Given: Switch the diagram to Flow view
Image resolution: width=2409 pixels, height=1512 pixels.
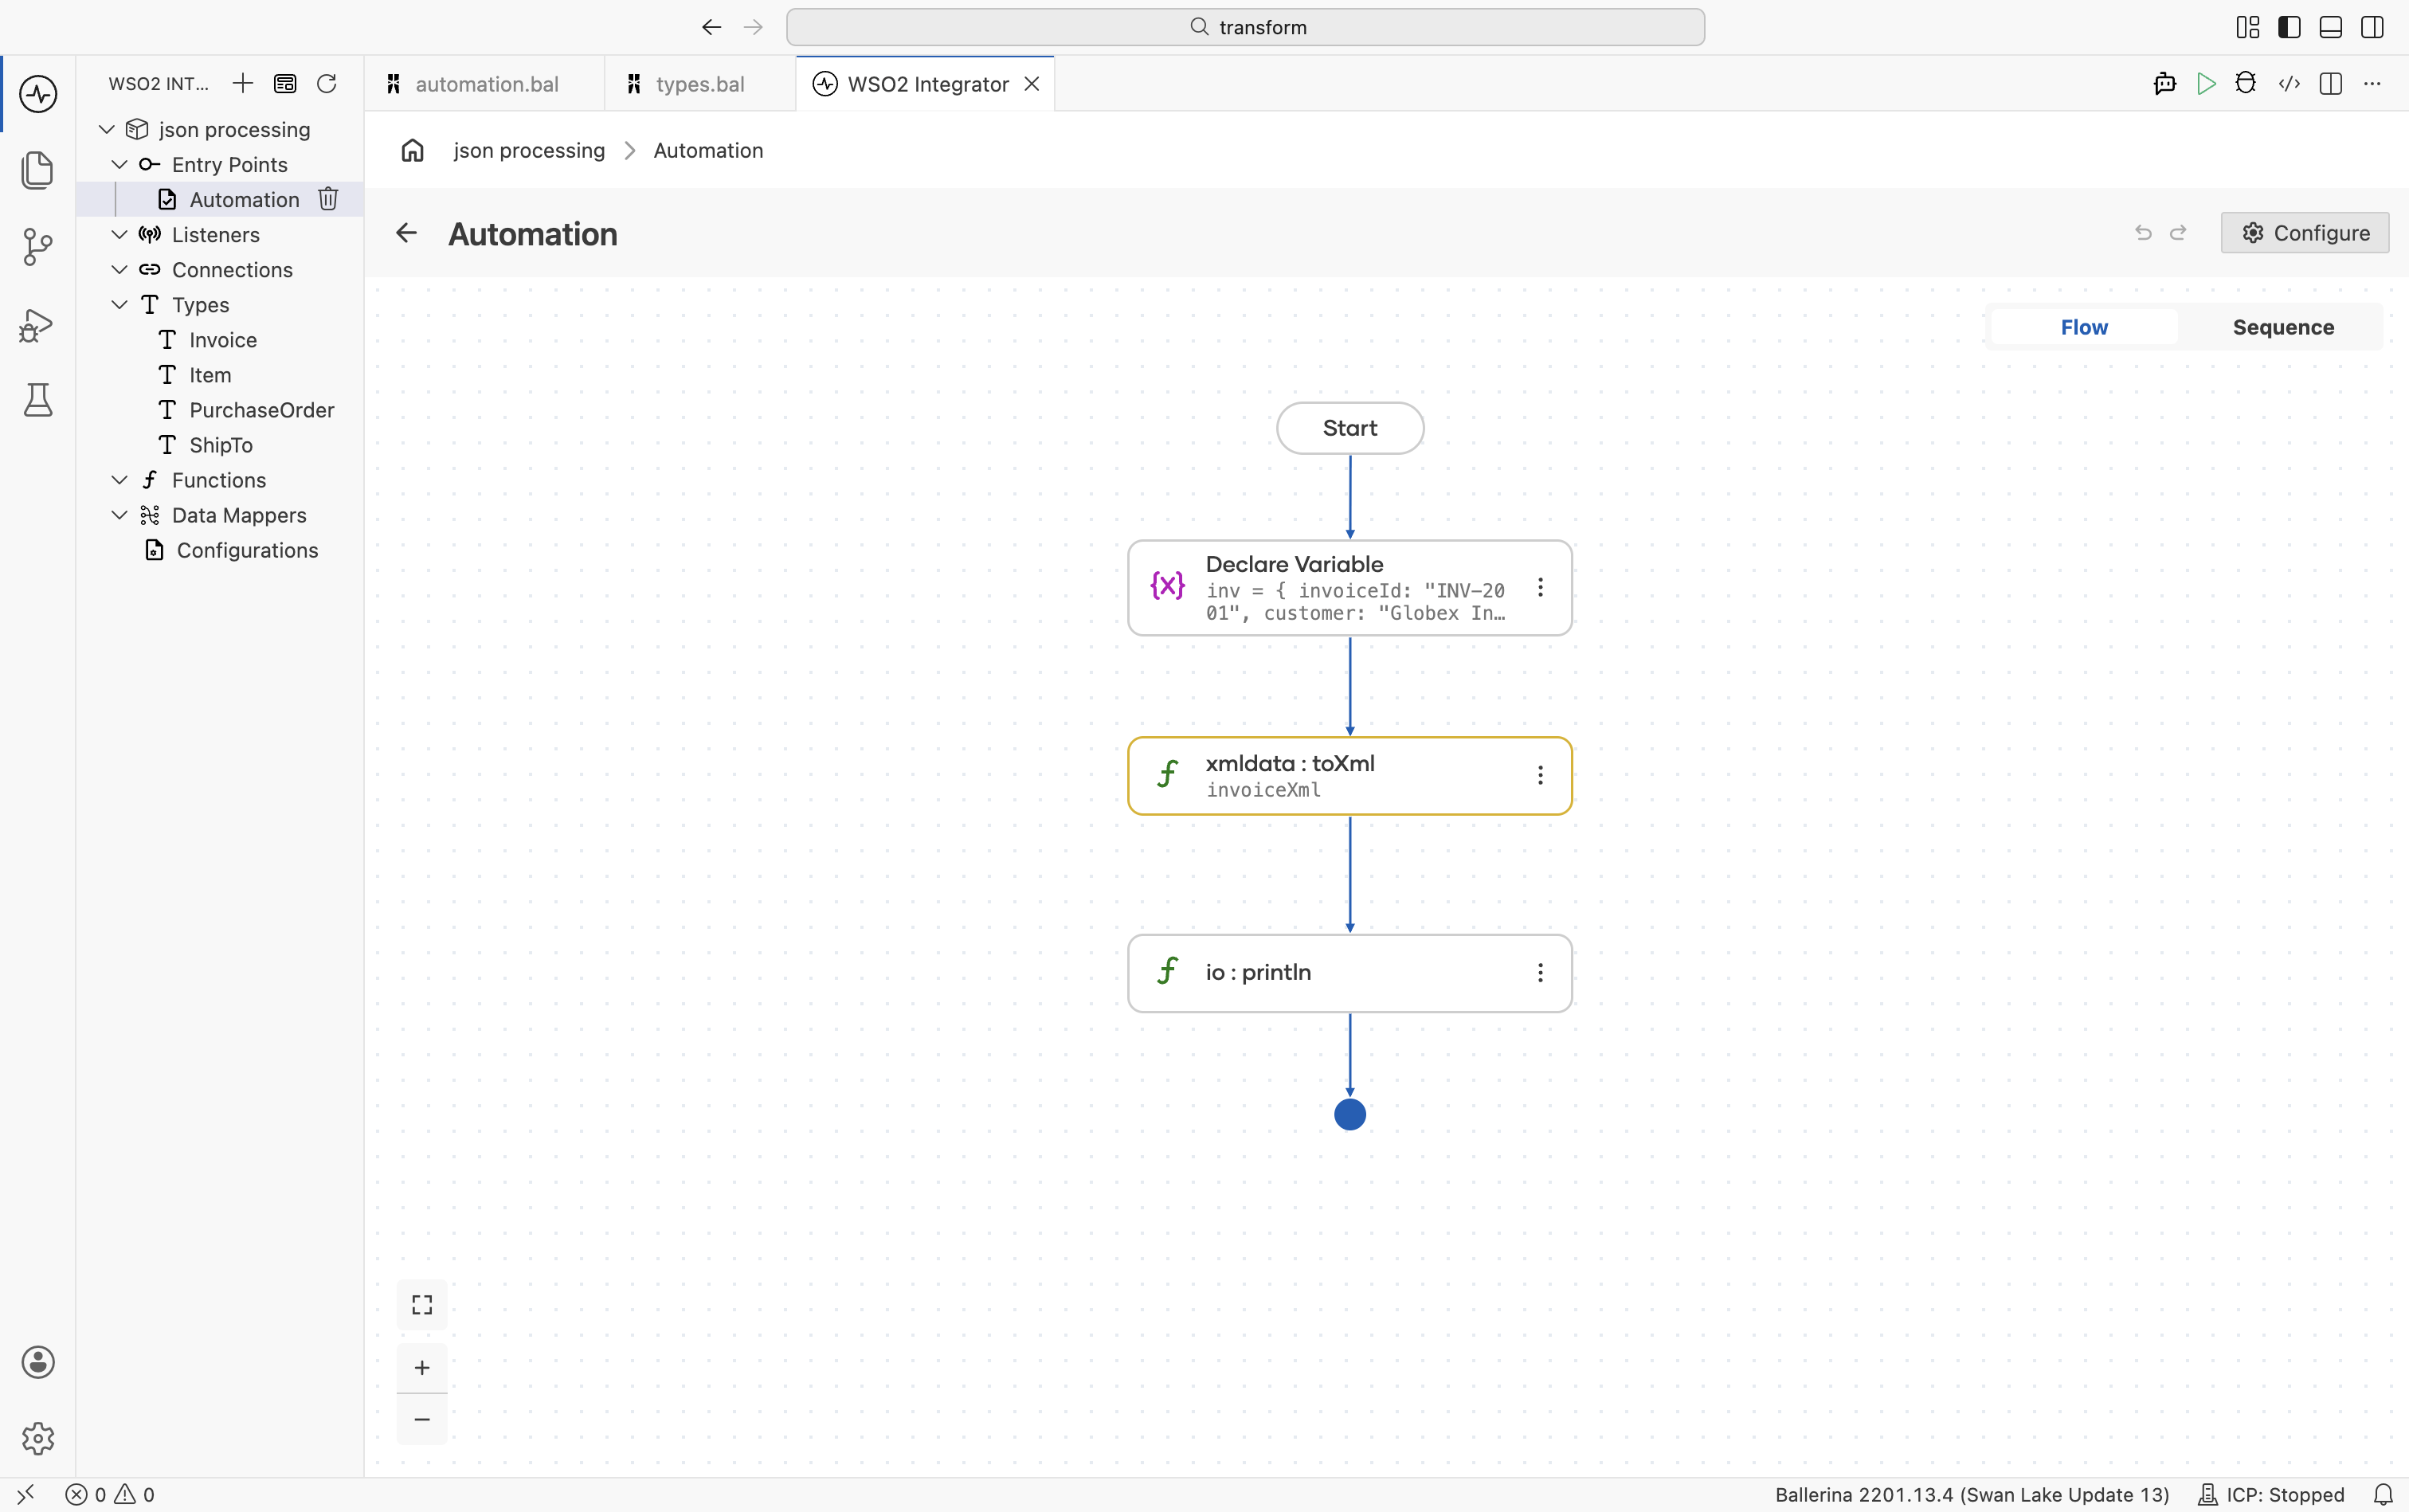Looking at the screenshot, I should click(2084, 327).
